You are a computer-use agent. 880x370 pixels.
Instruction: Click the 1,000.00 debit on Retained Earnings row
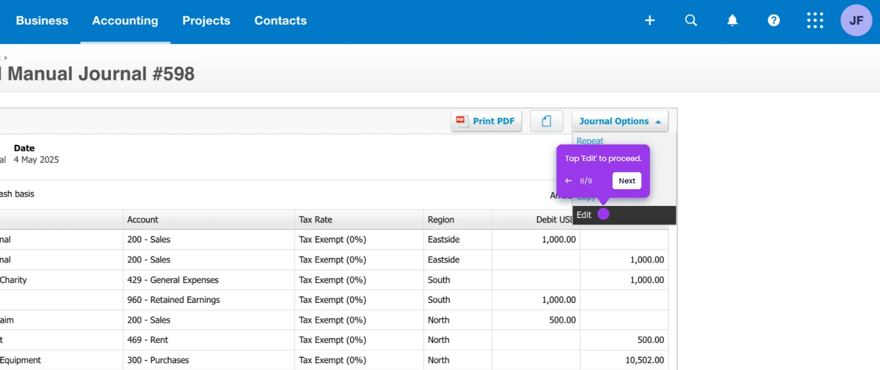click(x=559, y=300)
